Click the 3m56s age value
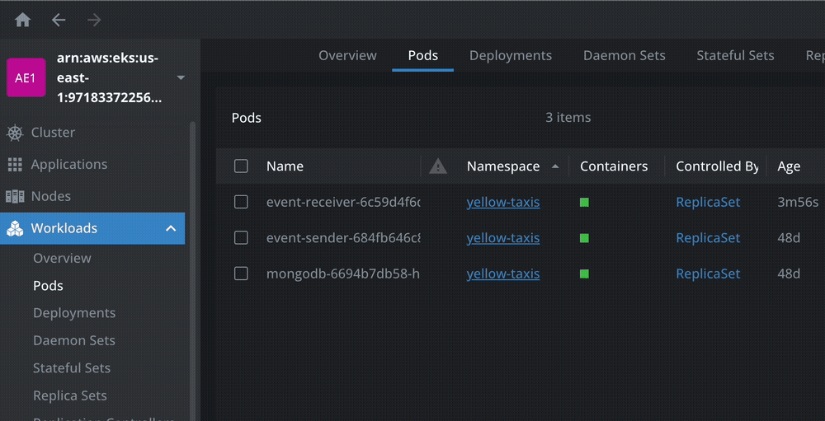This screenshot has height=421, width=825. click(798, 203)
